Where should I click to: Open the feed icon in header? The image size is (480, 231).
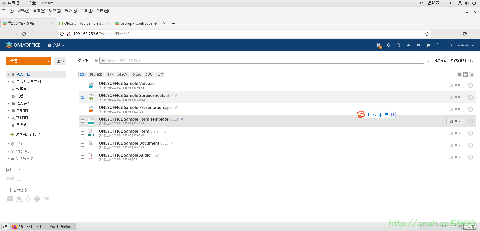pyautogui.click(x=408, y=45)
